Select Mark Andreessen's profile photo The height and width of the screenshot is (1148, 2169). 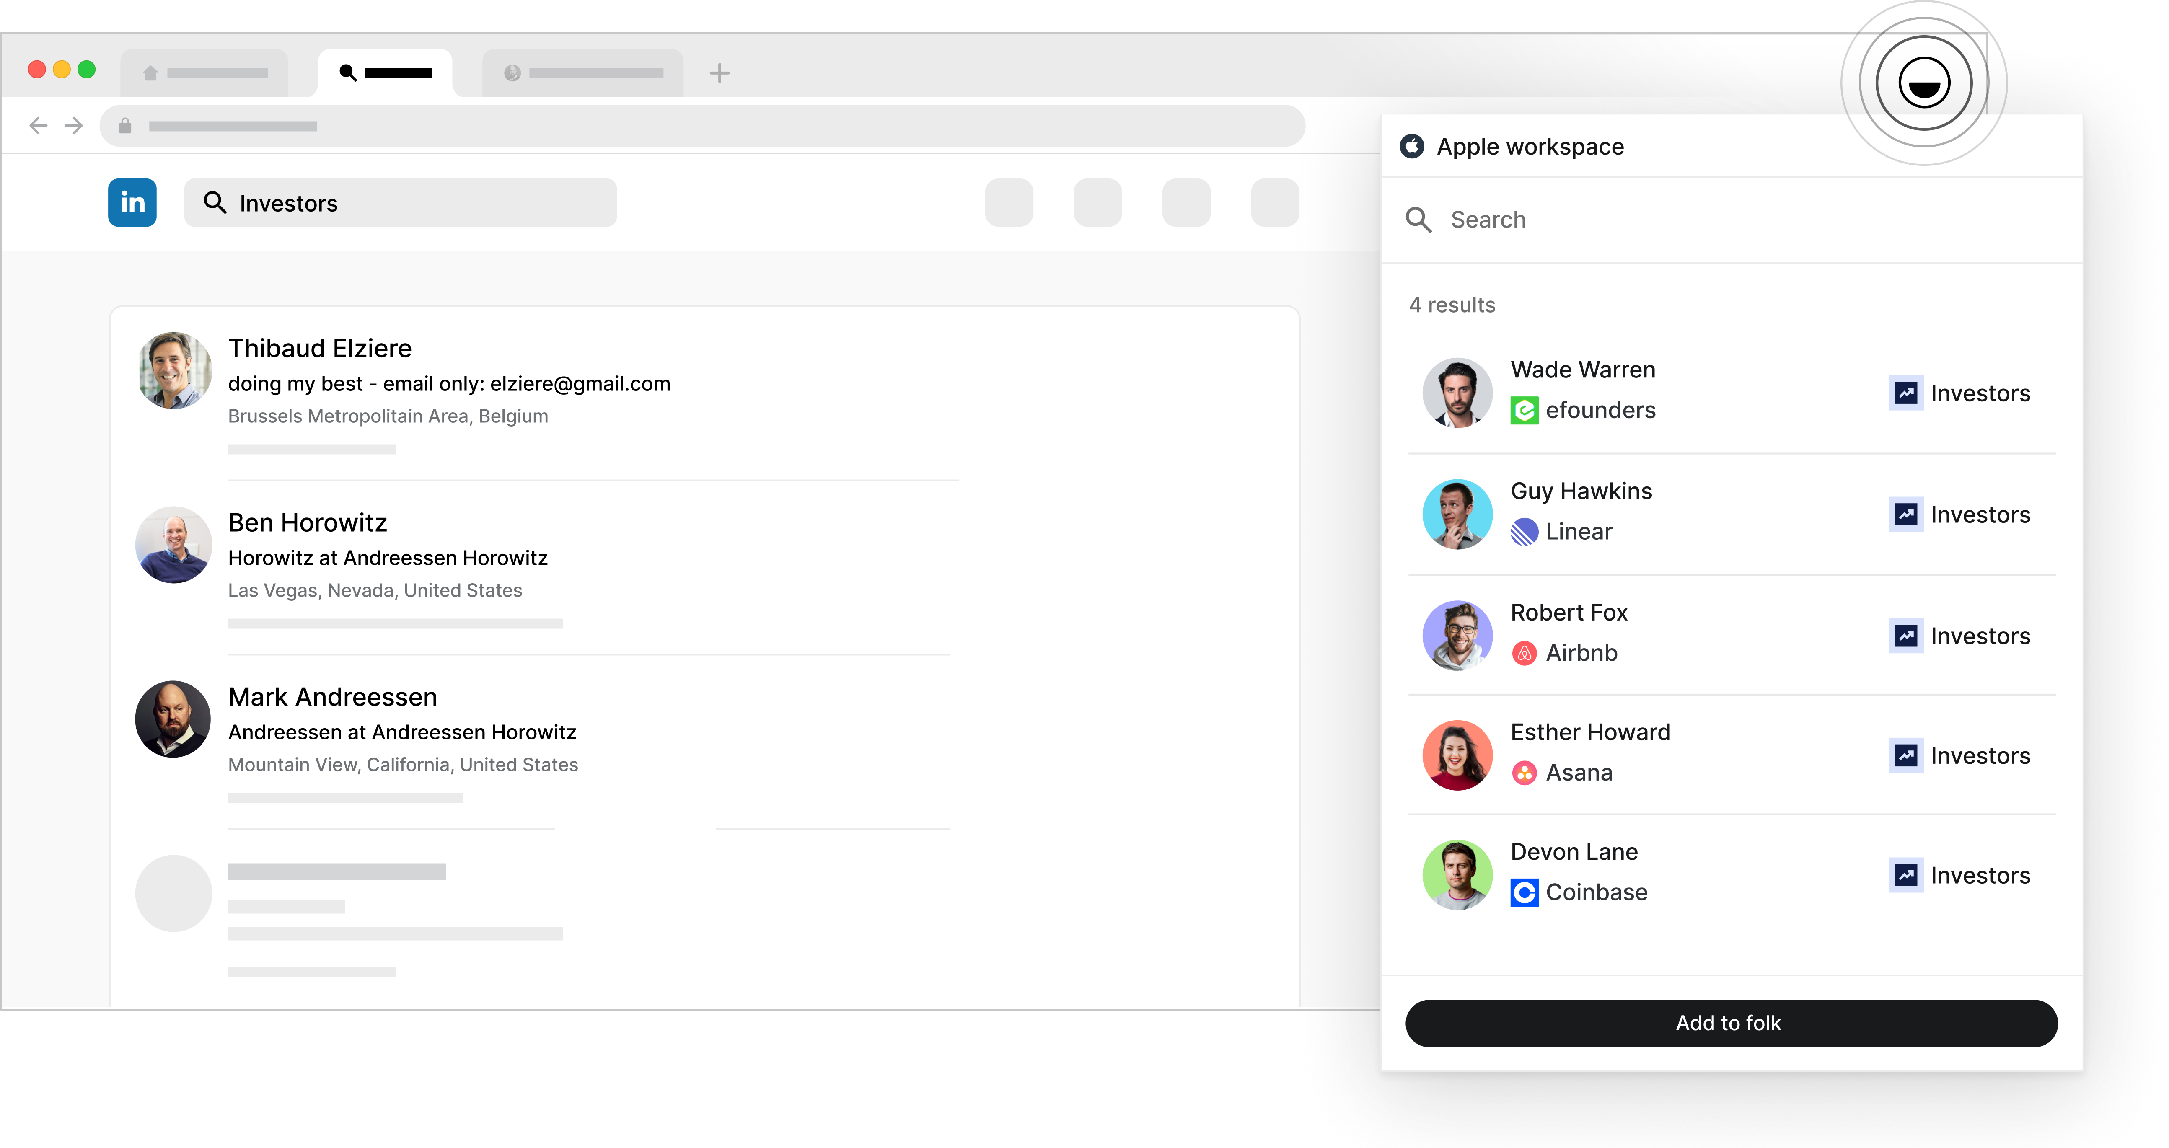pos(173,719)
